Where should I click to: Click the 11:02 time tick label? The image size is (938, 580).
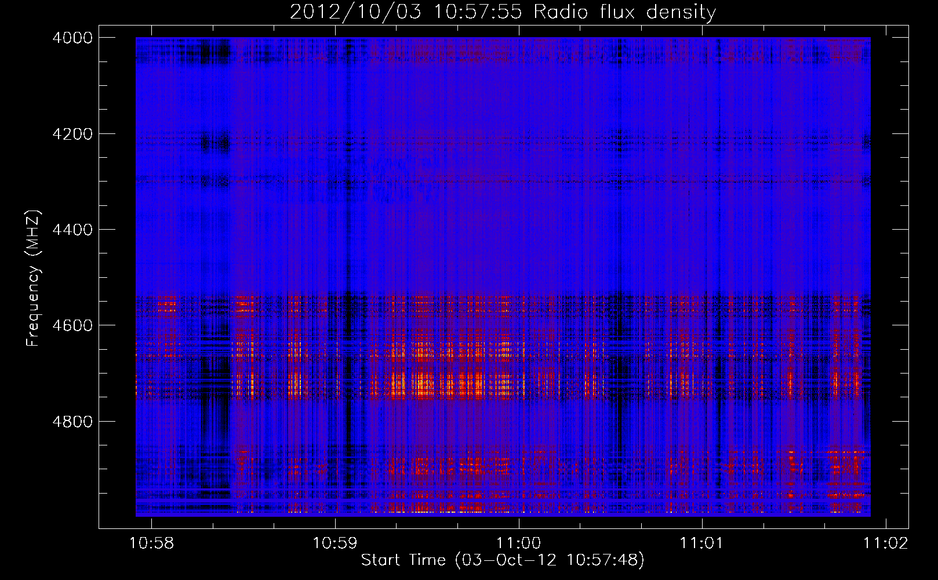886,543
